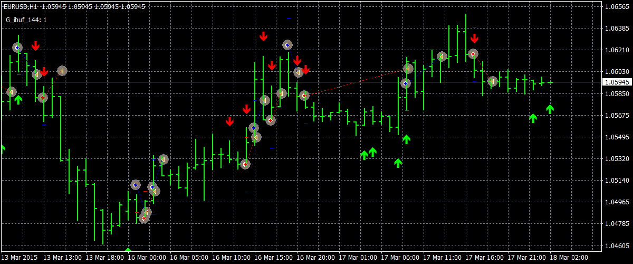The height and width of the screenshot is (264, 633).
Task: Click the 1.04965 price scale label
Action: click(617, 202)
